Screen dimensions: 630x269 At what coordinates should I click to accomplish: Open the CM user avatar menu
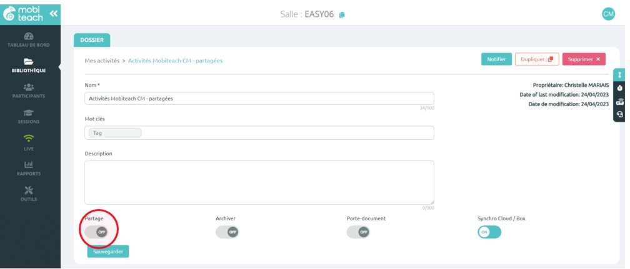[x=608, y=14]
